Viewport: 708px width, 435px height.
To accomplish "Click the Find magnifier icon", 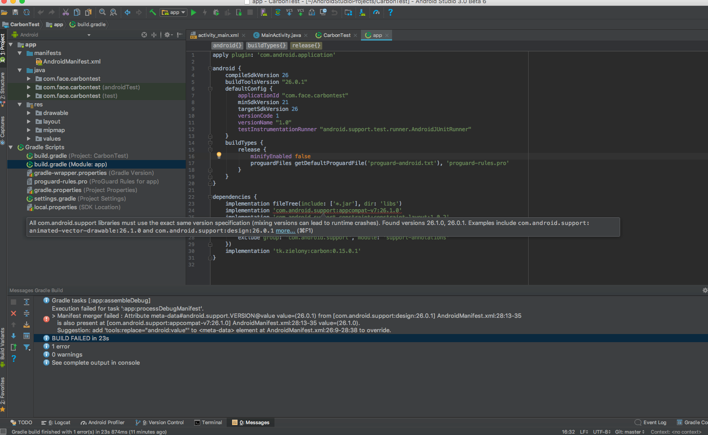I will 103,12.
